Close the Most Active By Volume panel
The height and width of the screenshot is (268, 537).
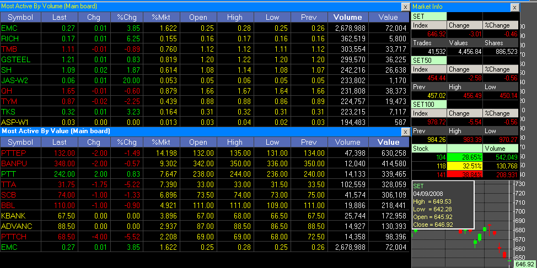405,7
